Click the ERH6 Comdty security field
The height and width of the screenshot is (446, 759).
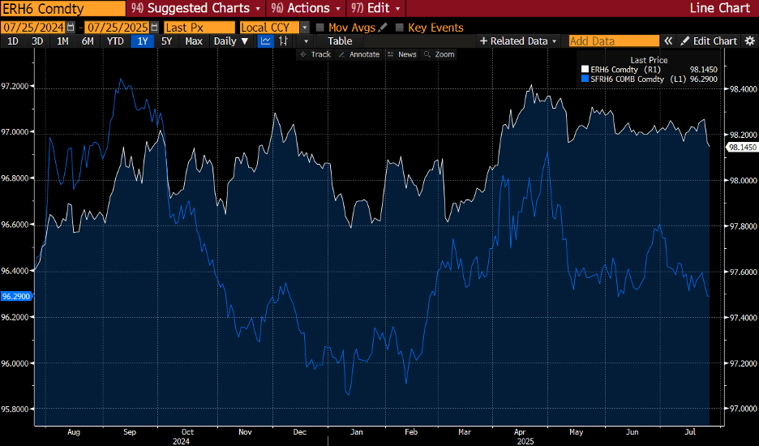coord(63,9)
